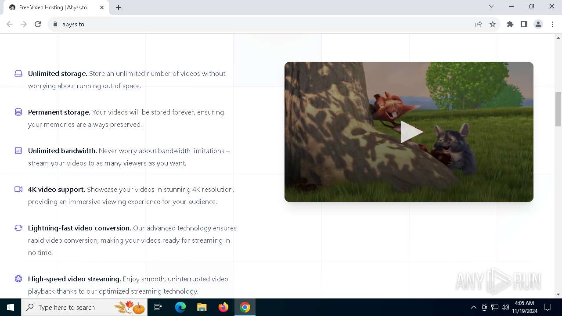The image size is (562, 316).
Task: Open File Explorer from the taskbar
Action: (x=202, y=307)
